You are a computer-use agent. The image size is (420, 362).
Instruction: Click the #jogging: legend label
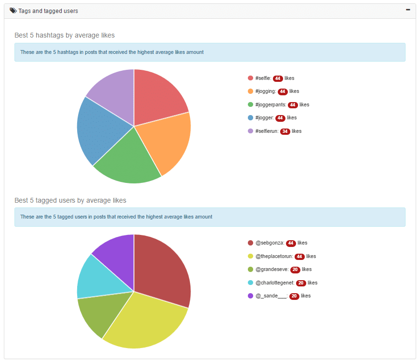click(266, 91)
